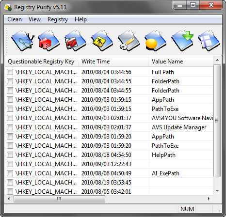Tick the checkbox for the AVS Update Manager row

[10, 127]
